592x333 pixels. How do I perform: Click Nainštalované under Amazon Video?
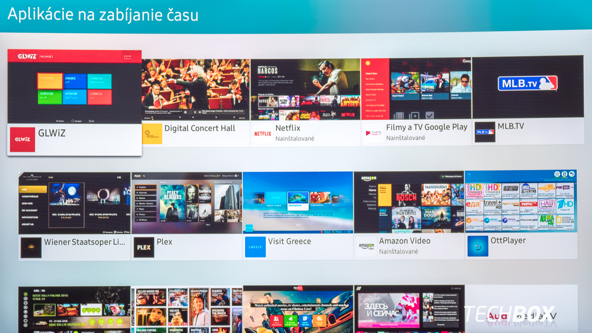(399, 251)
